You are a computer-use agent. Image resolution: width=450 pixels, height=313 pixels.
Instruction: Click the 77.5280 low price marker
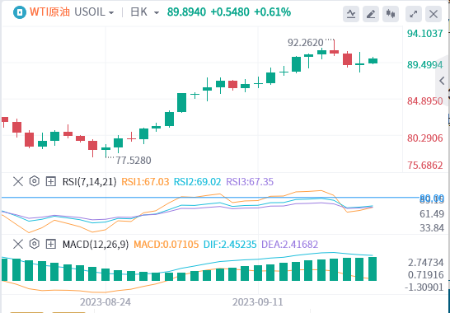pos(134,161)
